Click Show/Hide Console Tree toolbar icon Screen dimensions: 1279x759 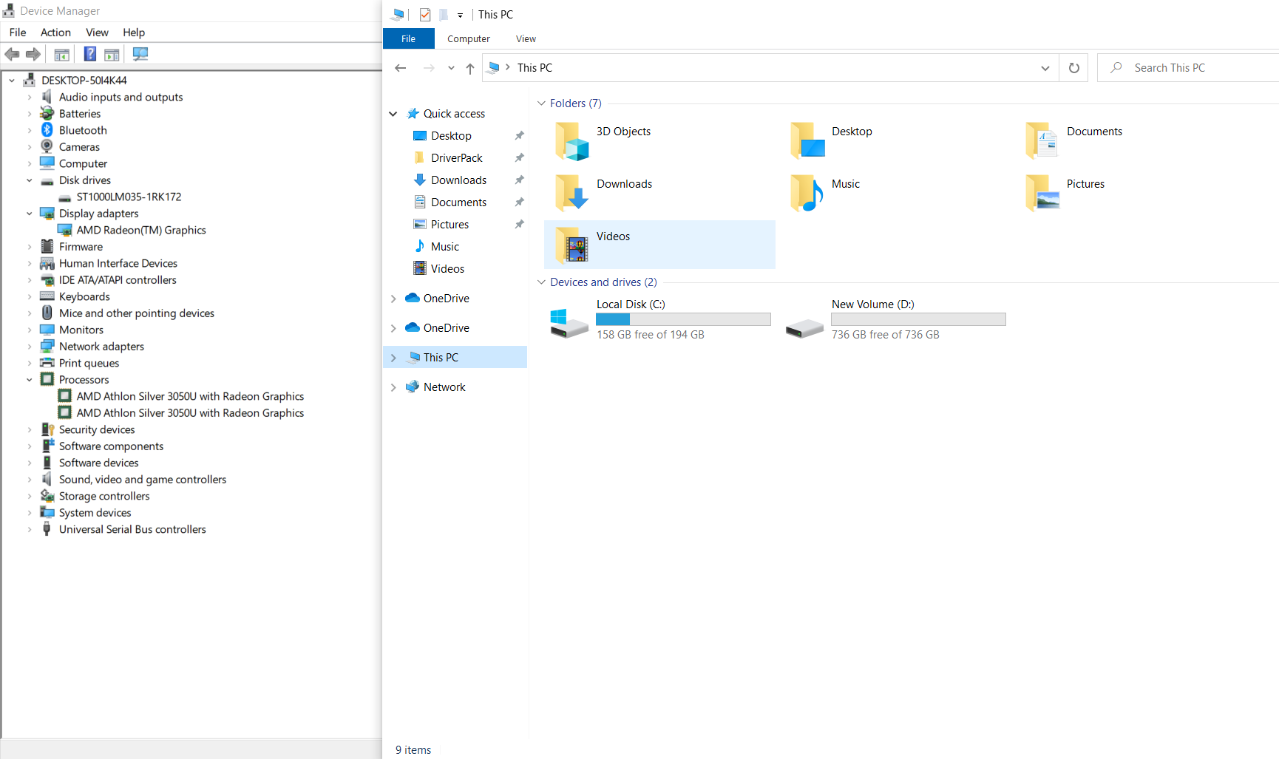pos(62,54)
